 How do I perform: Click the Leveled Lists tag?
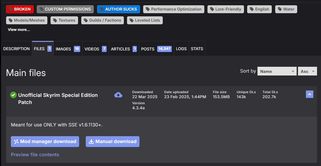145,20
